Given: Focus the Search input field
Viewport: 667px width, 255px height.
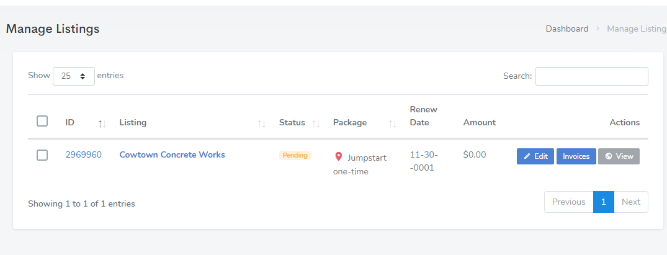Looking at the screenshot, I should click(591, 76).
